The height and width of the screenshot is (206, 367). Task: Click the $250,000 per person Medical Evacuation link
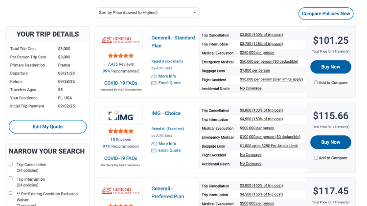coord(257,53)
